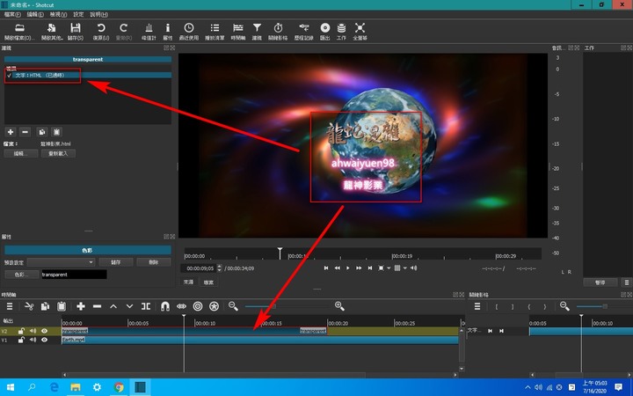The image size is (633, 396).
Task: Toggle ripple trim and drop icon
Action: 198,306
